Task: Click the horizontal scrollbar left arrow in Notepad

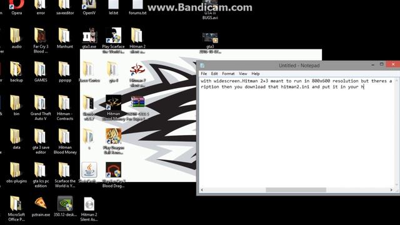Action: click(x=202, y=190)
